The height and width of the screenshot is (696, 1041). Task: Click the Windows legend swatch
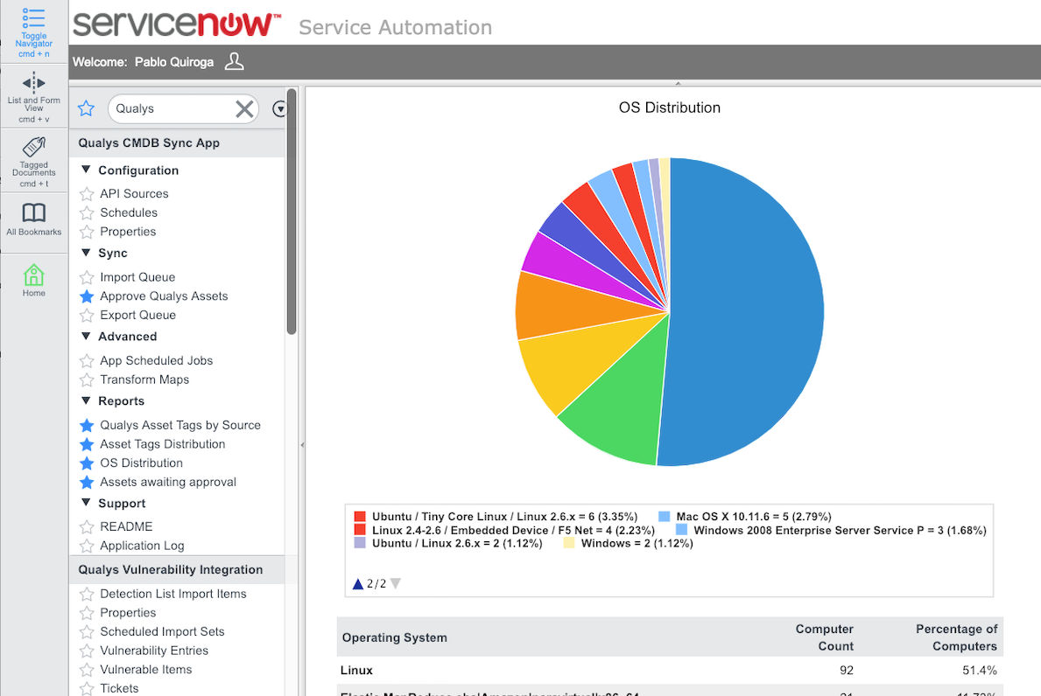(569, 543)
